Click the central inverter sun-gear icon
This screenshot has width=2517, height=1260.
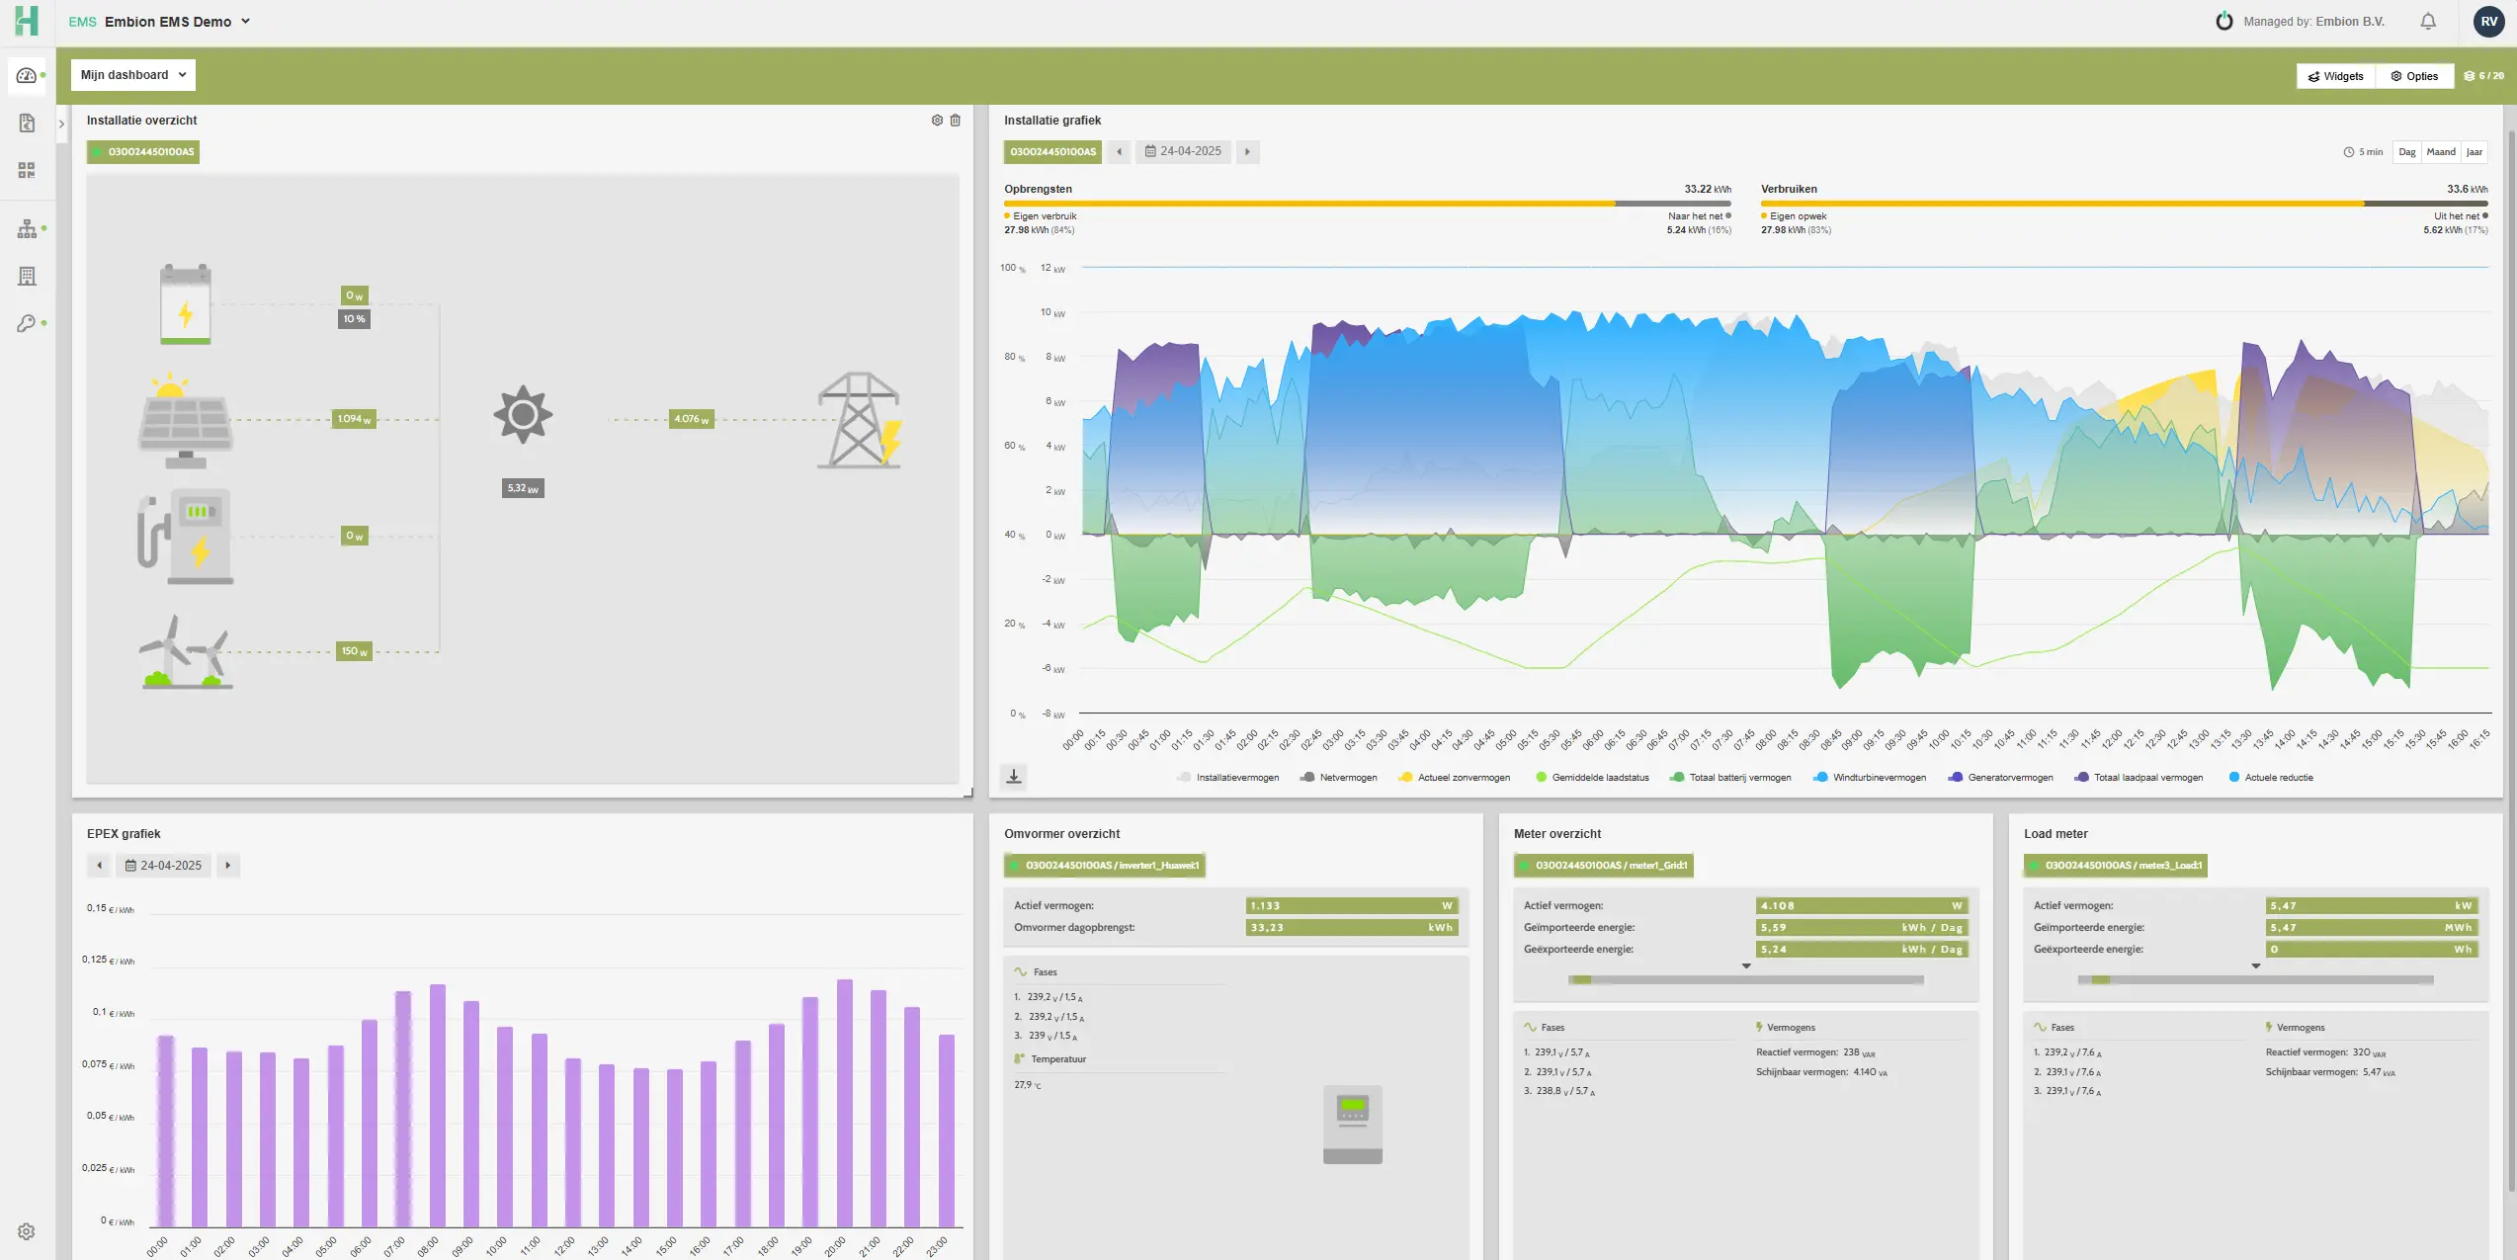point(523,415)
